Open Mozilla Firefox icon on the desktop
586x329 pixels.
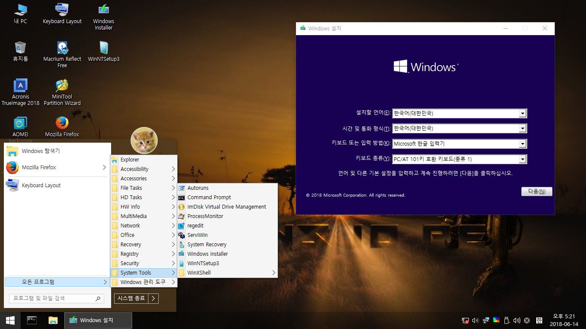62,127
